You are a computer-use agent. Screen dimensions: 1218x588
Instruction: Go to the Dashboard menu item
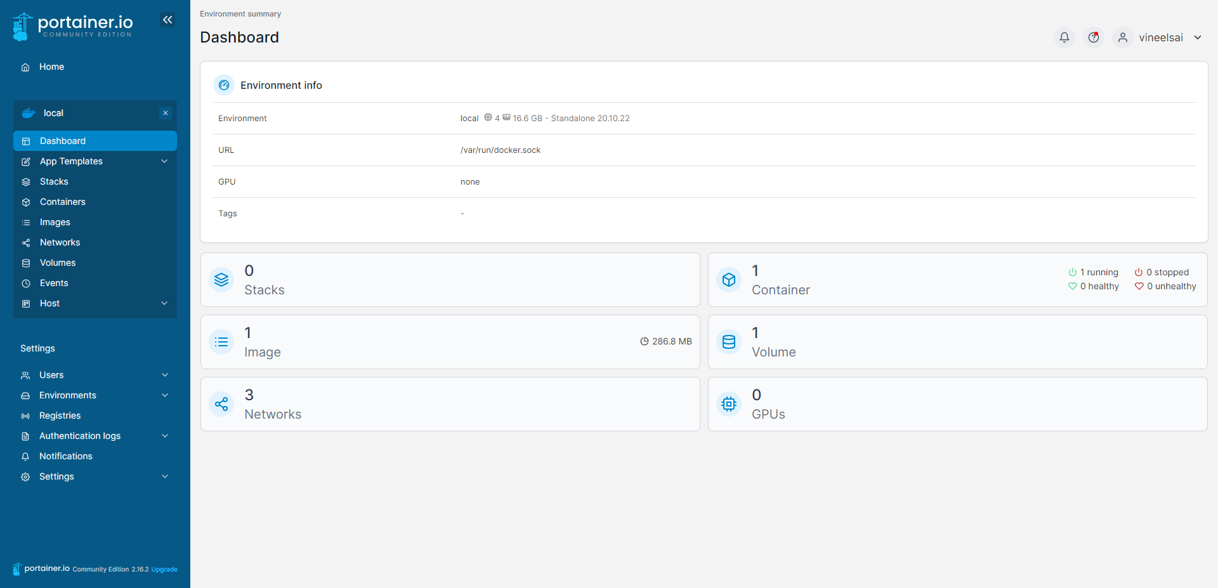(x=62, y=141)
